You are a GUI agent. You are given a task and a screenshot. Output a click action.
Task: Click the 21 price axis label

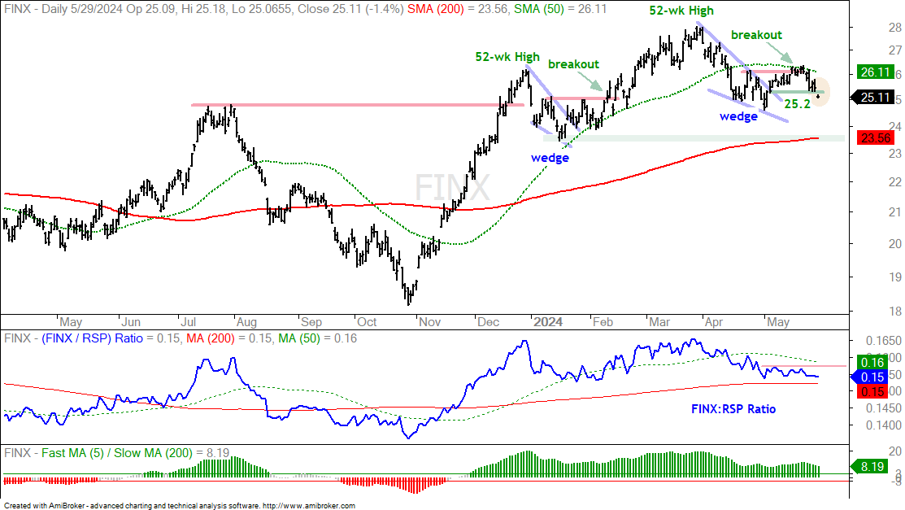[895, 212]
